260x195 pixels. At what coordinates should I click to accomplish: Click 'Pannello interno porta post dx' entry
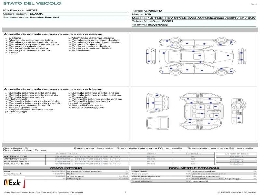[x=33, y=103]
